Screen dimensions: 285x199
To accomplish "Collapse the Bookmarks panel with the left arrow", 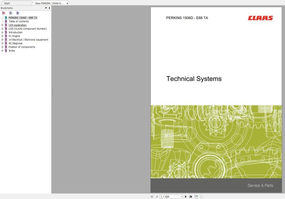I will click(49, 8).
